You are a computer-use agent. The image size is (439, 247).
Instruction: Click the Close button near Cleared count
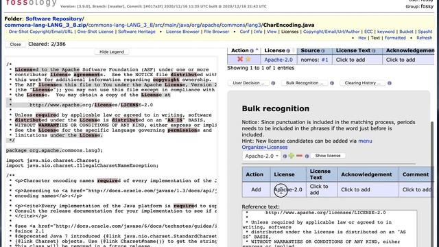[x=15, y=44]
